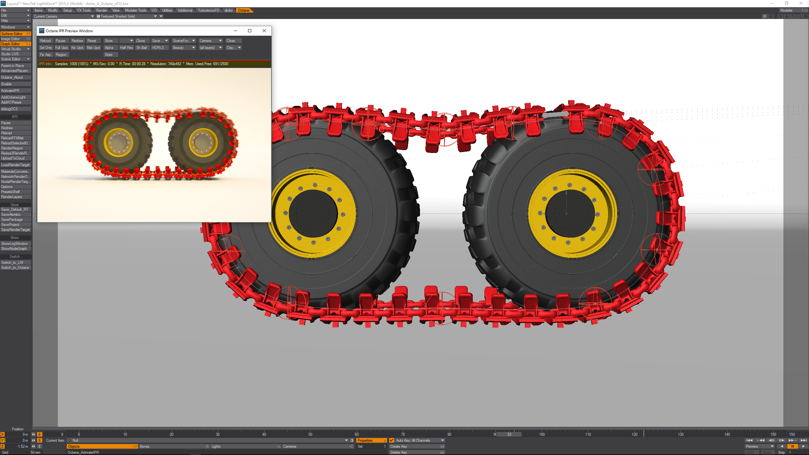809x455 pixels.
Task: Open the Render menu tab
Action: (101, 10)
